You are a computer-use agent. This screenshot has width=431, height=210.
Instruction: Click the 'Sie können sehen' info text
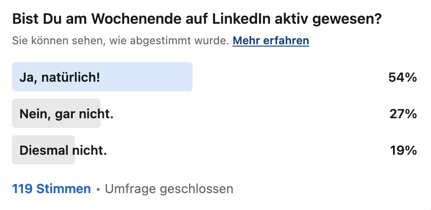[121, 41]
